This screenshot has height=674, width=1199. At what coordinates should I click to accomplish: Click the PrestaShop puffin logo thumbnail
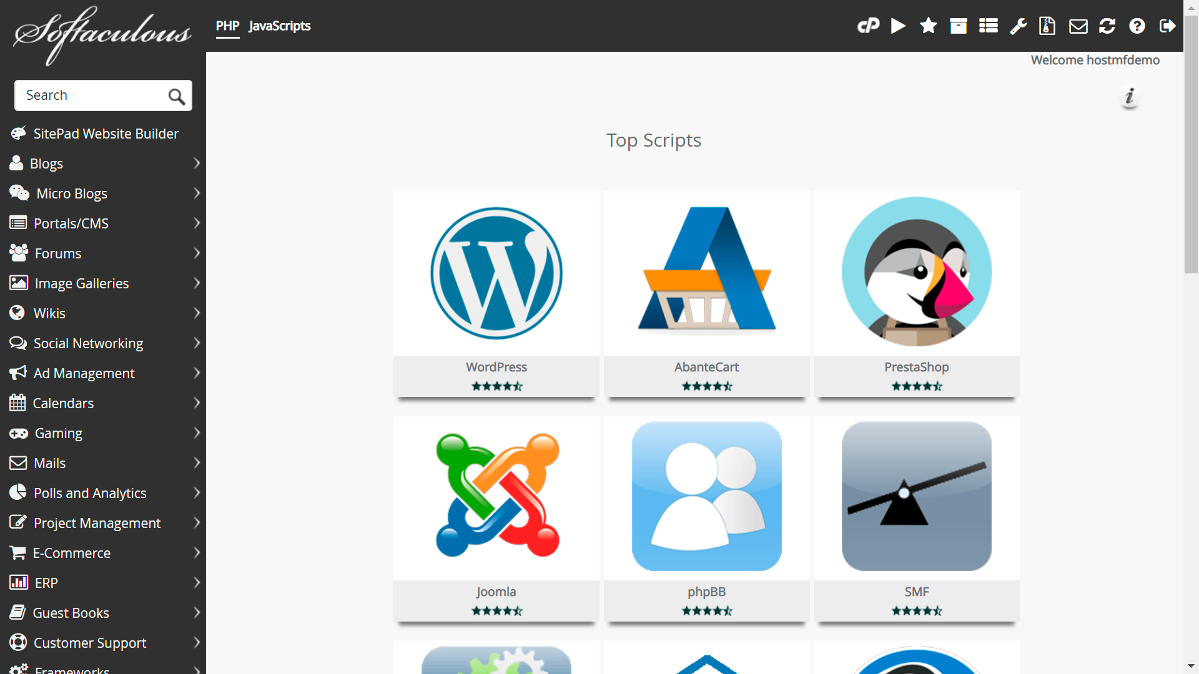pyautogui.click(x=916, y=271)
